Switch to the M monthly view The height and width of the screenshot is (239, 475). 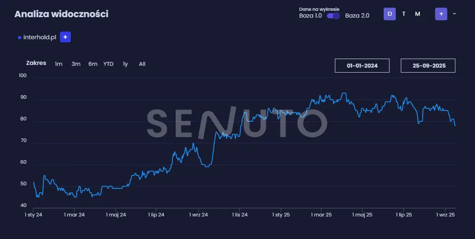click(x=418, y=14)
